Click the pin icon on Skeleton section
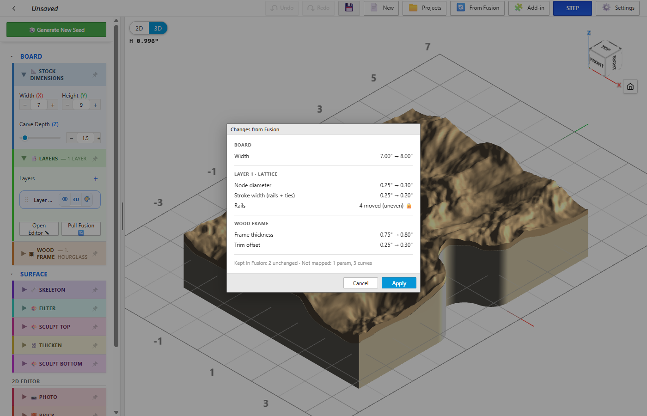 coord(95,290)
